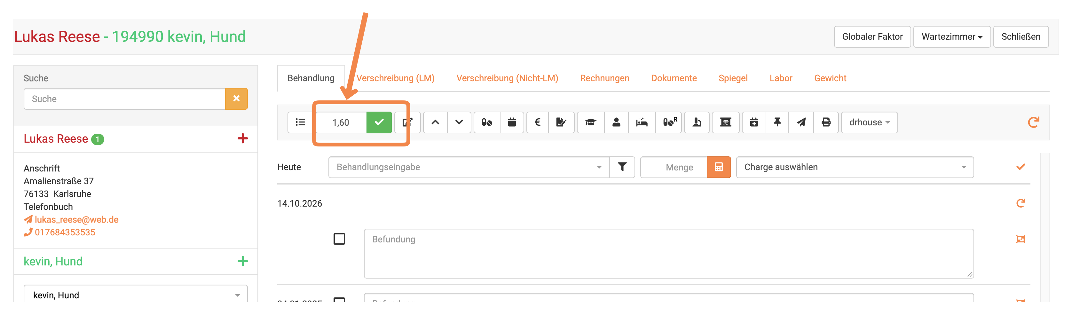The width and height of the screenshot is (1072, 315).
Task: Click the Schließen button
Action: pyautogui.click(x=1021, y=37)
